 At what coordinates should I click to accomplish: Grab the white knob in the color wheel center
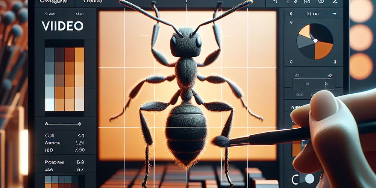pyautogui.click(x=315, y=41)
